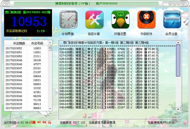Click the round button at title bar left
The width and height of the screenshot is (190, 129).
[6, 4]
